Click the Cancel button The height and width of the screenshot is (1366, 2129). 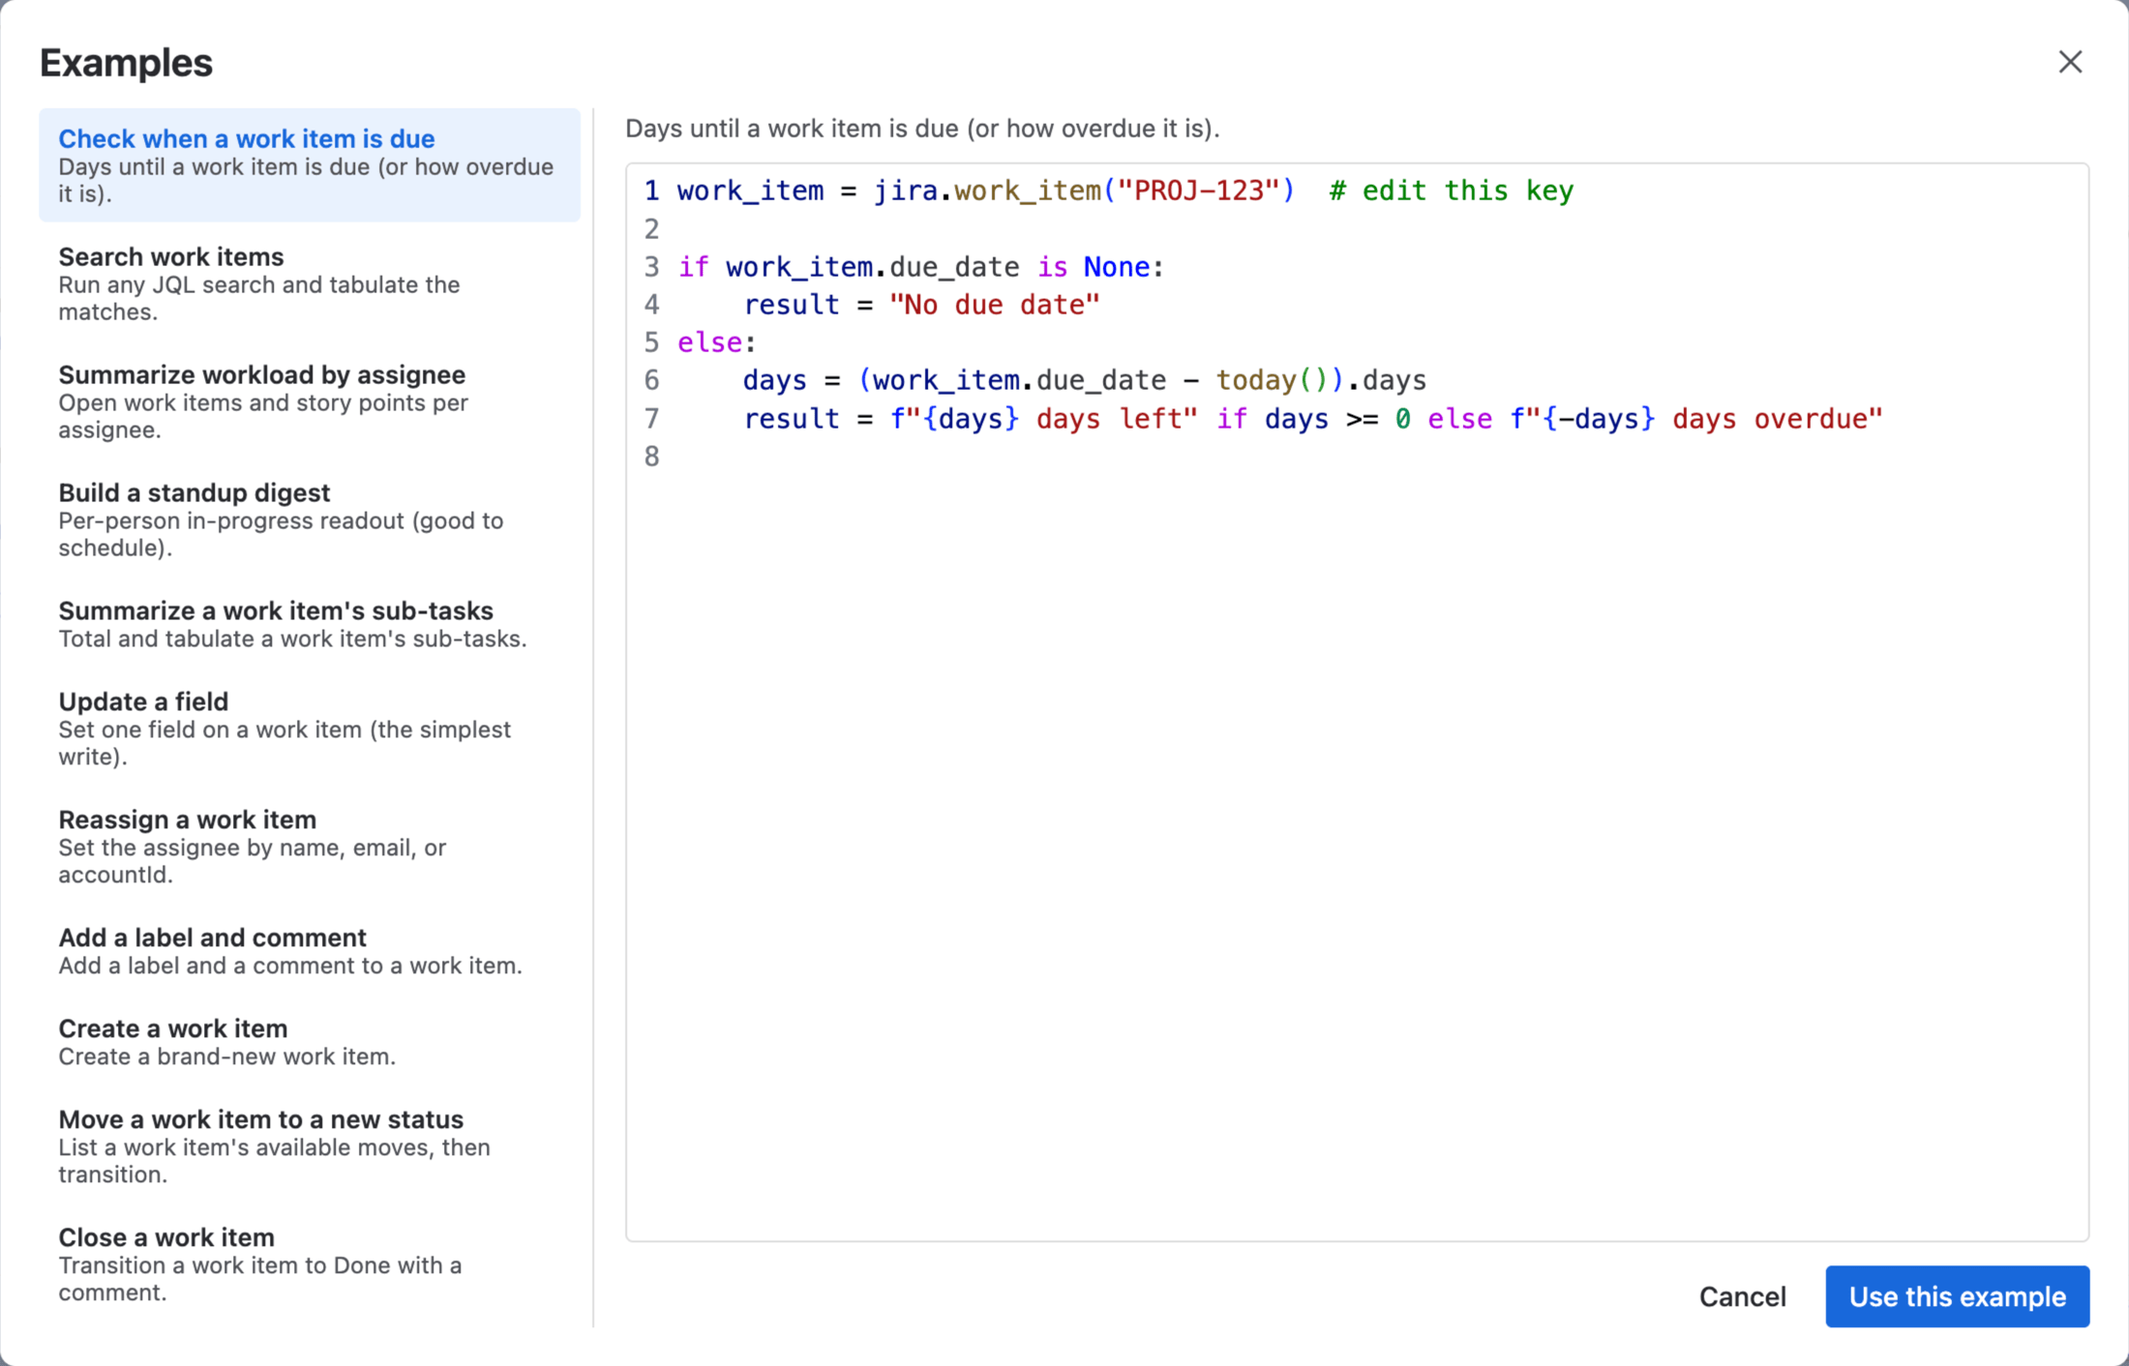pos(1742,1296)
